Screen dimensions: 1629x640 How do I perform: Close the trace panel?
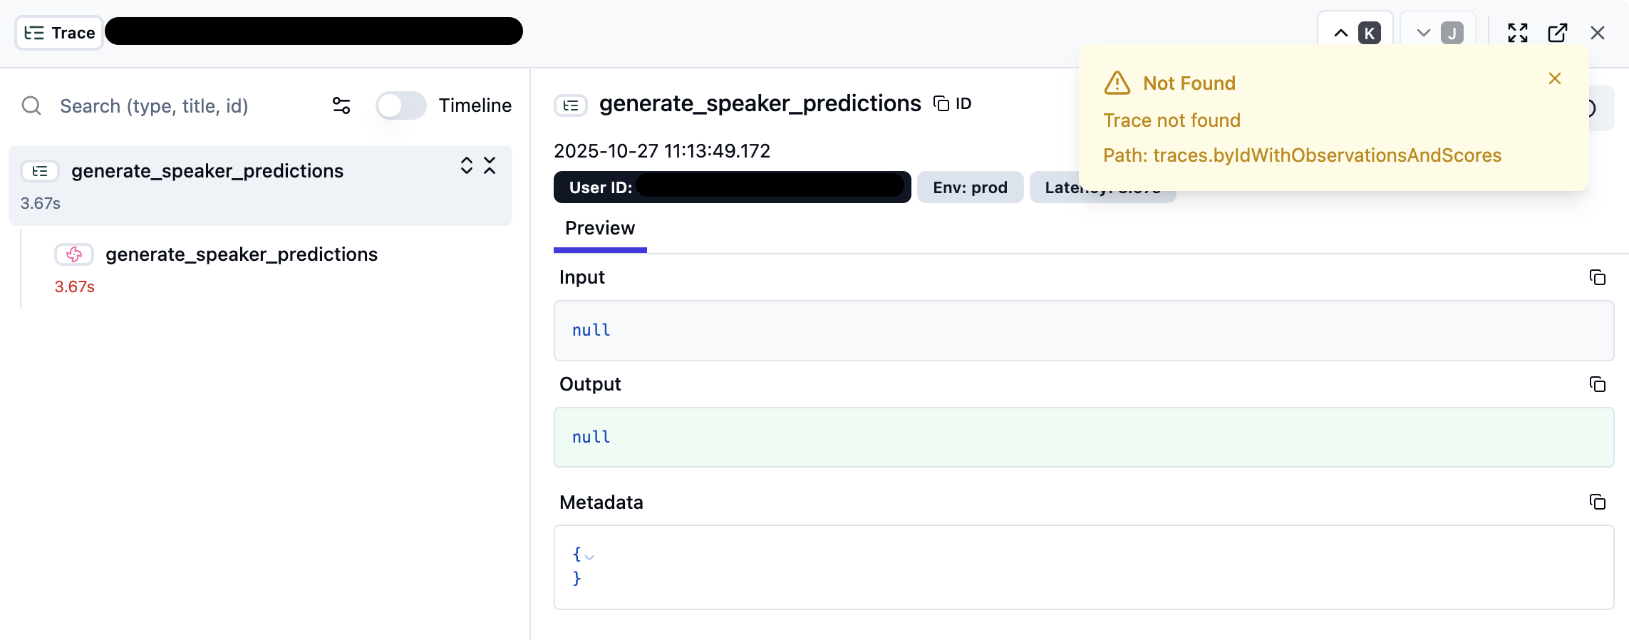point(1597,33)
